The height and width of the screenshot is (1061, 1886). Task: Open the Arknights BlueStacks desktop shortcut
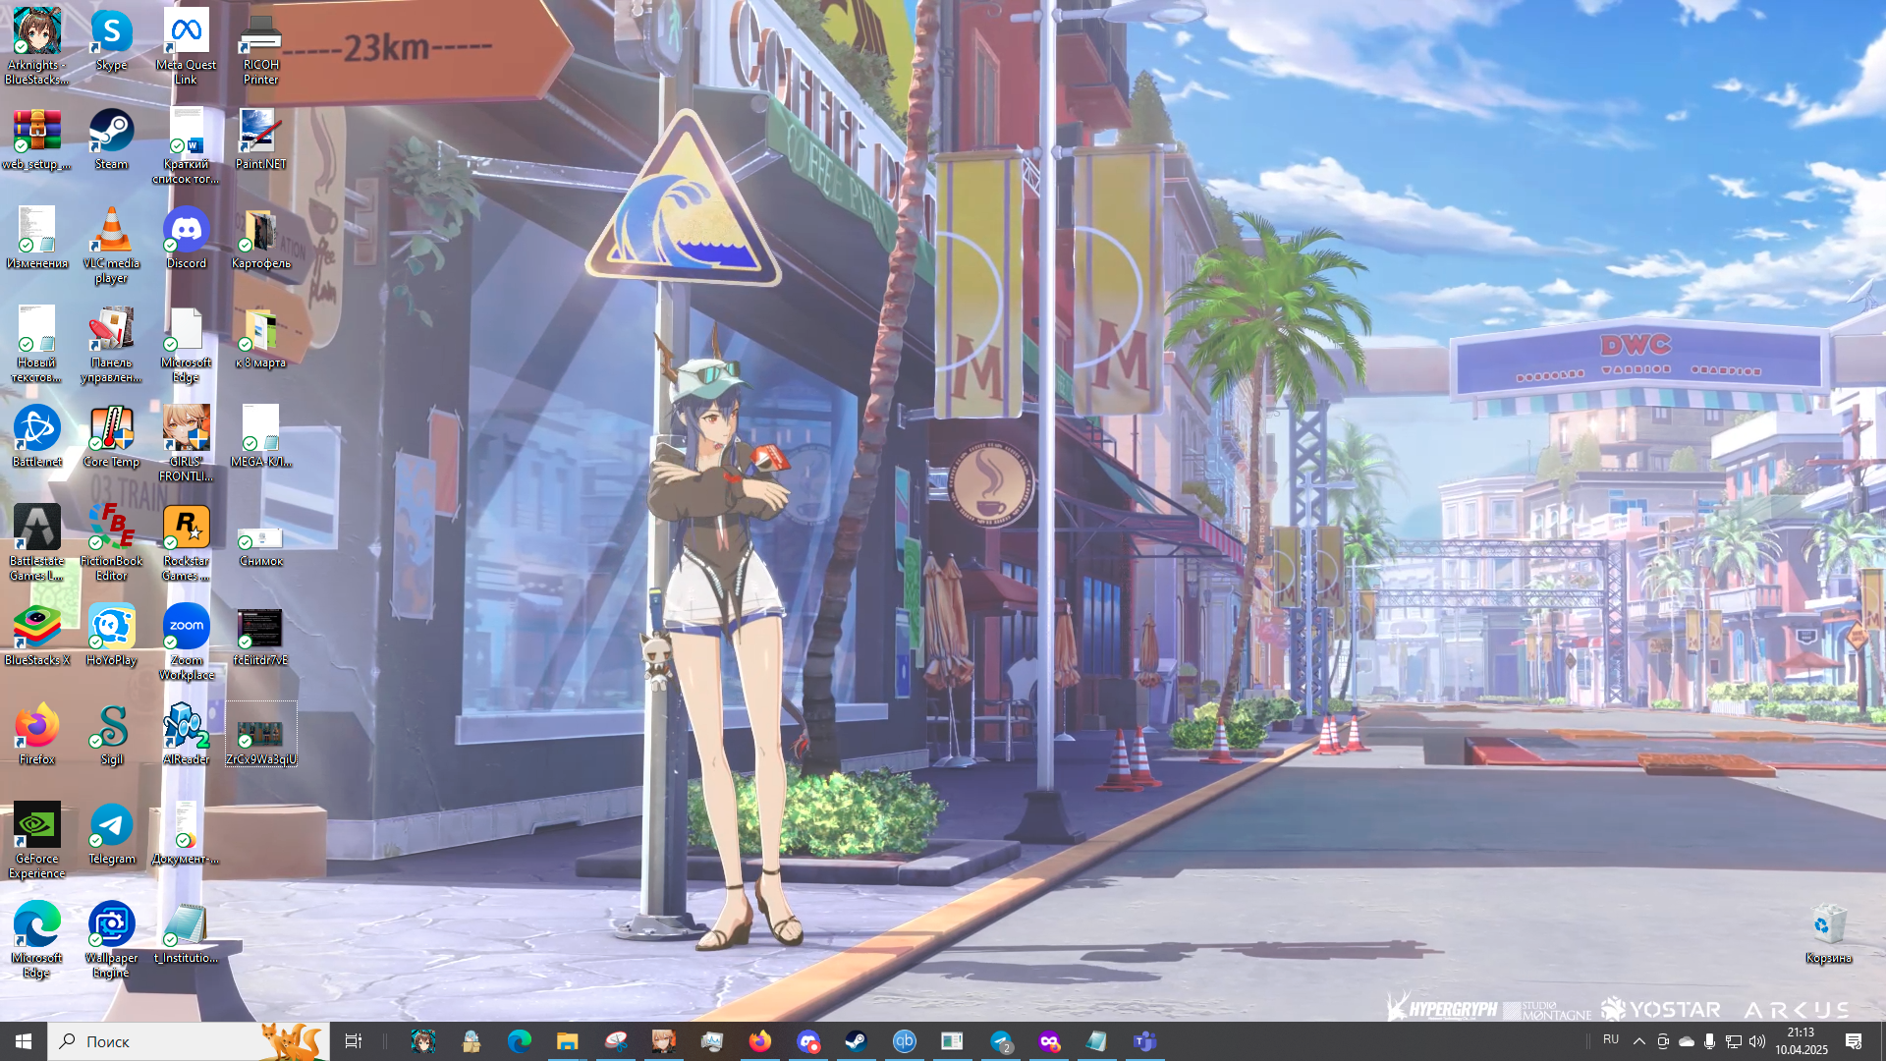pyautogui.click(x=37, y=46)
